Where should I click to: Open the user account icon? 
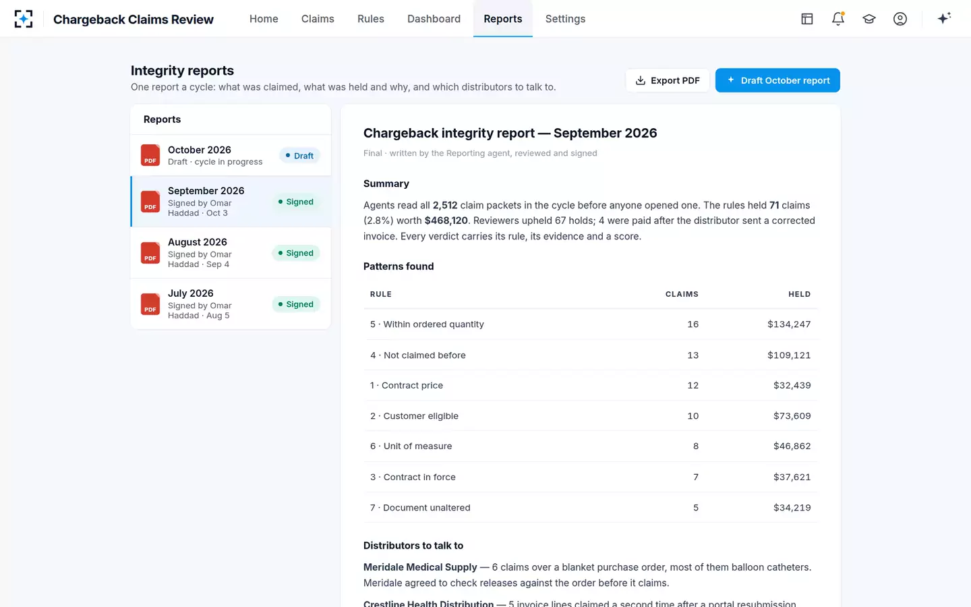click(x=900, y=19)
